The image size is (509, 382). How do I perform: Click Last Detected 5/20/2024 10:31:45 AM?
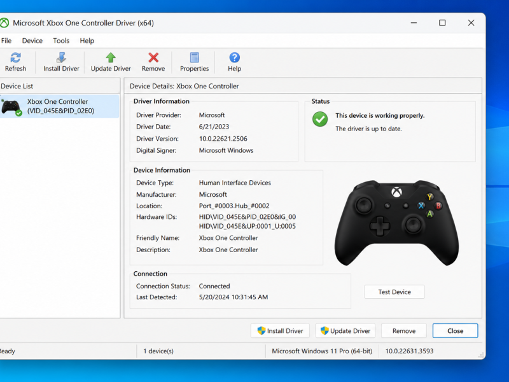(x=234, y=297)
